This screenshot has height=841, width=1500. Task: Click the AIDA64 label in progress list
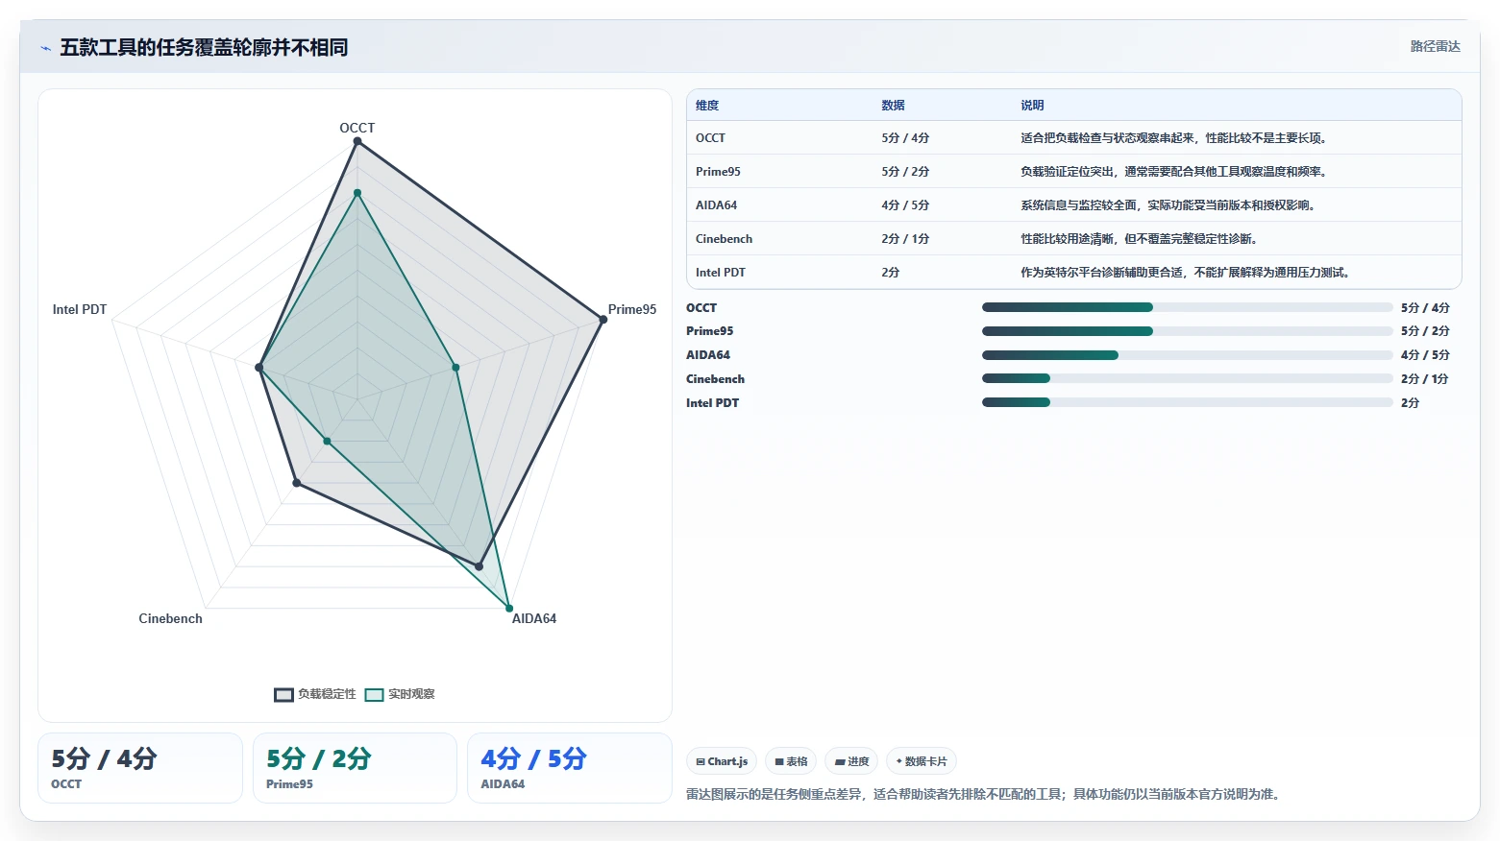point(707,355)
